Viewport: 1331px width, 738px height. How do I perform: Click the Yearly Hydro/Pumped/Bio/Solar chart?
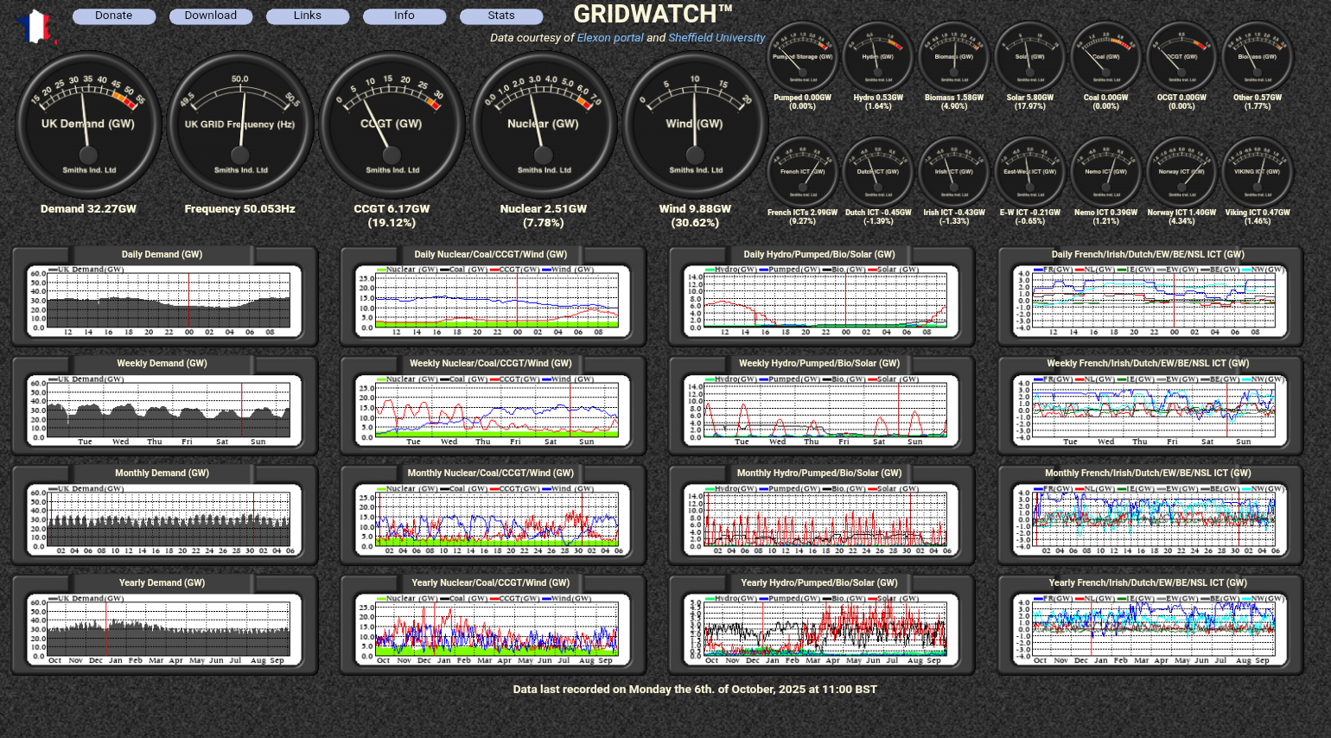pyautogui.click(x=821, y=628)
